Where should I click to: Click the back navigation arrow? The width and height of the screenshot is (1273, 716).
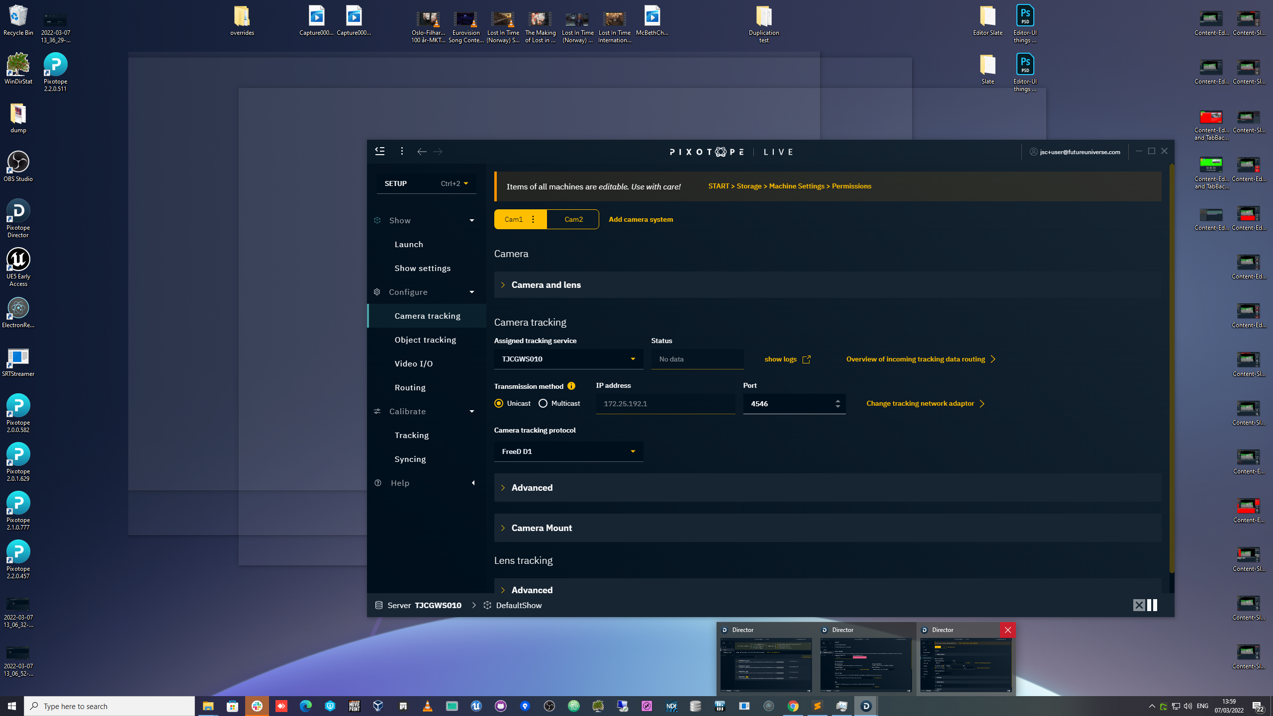(422, 152)
